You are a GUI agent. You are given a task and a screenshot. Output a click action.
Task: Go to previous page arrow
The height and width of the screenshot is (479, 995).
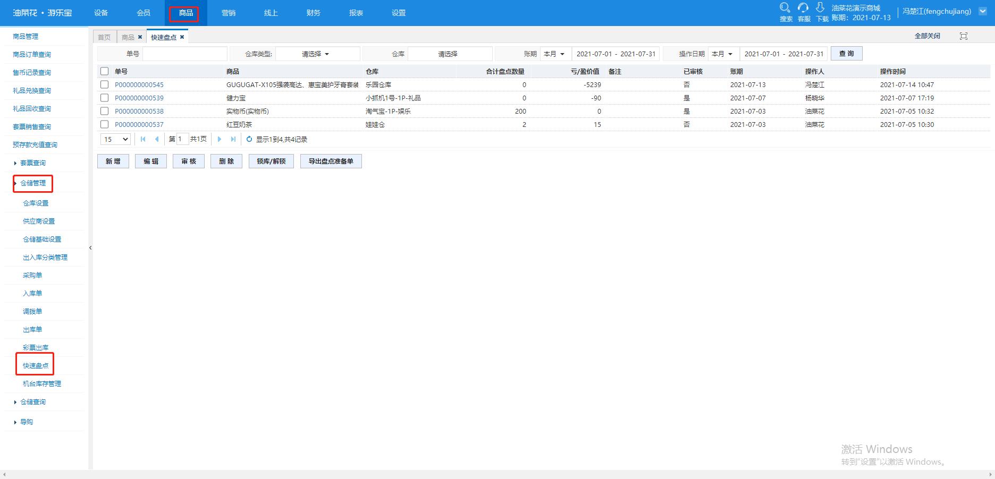click(156, 139)
